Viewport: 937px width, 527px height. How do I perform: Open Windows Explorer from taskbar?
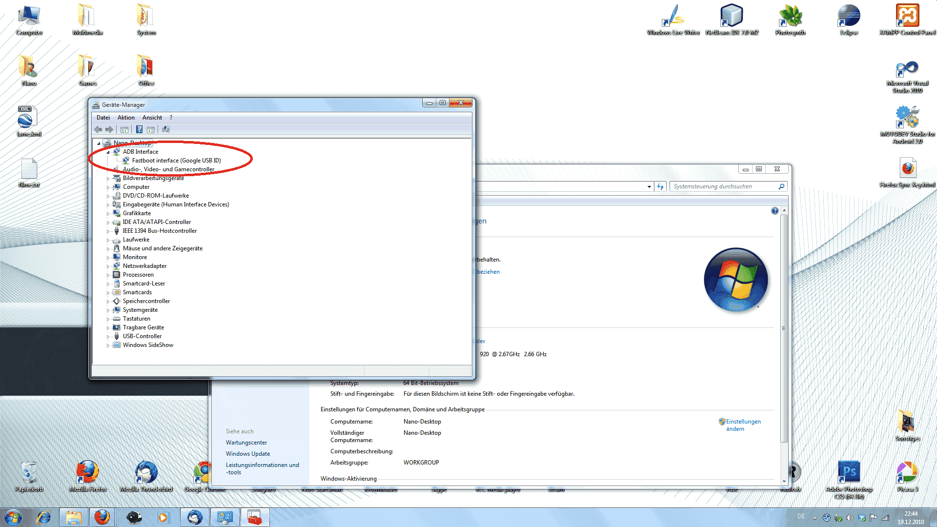pos(74,517)
